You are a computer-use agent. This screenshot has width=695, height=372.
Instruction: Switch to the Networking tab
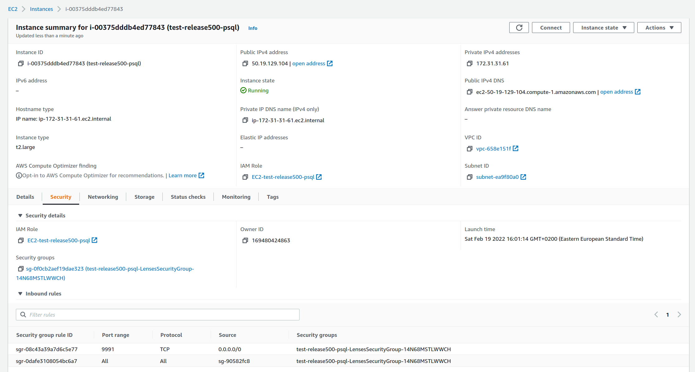tap(103, 197)
